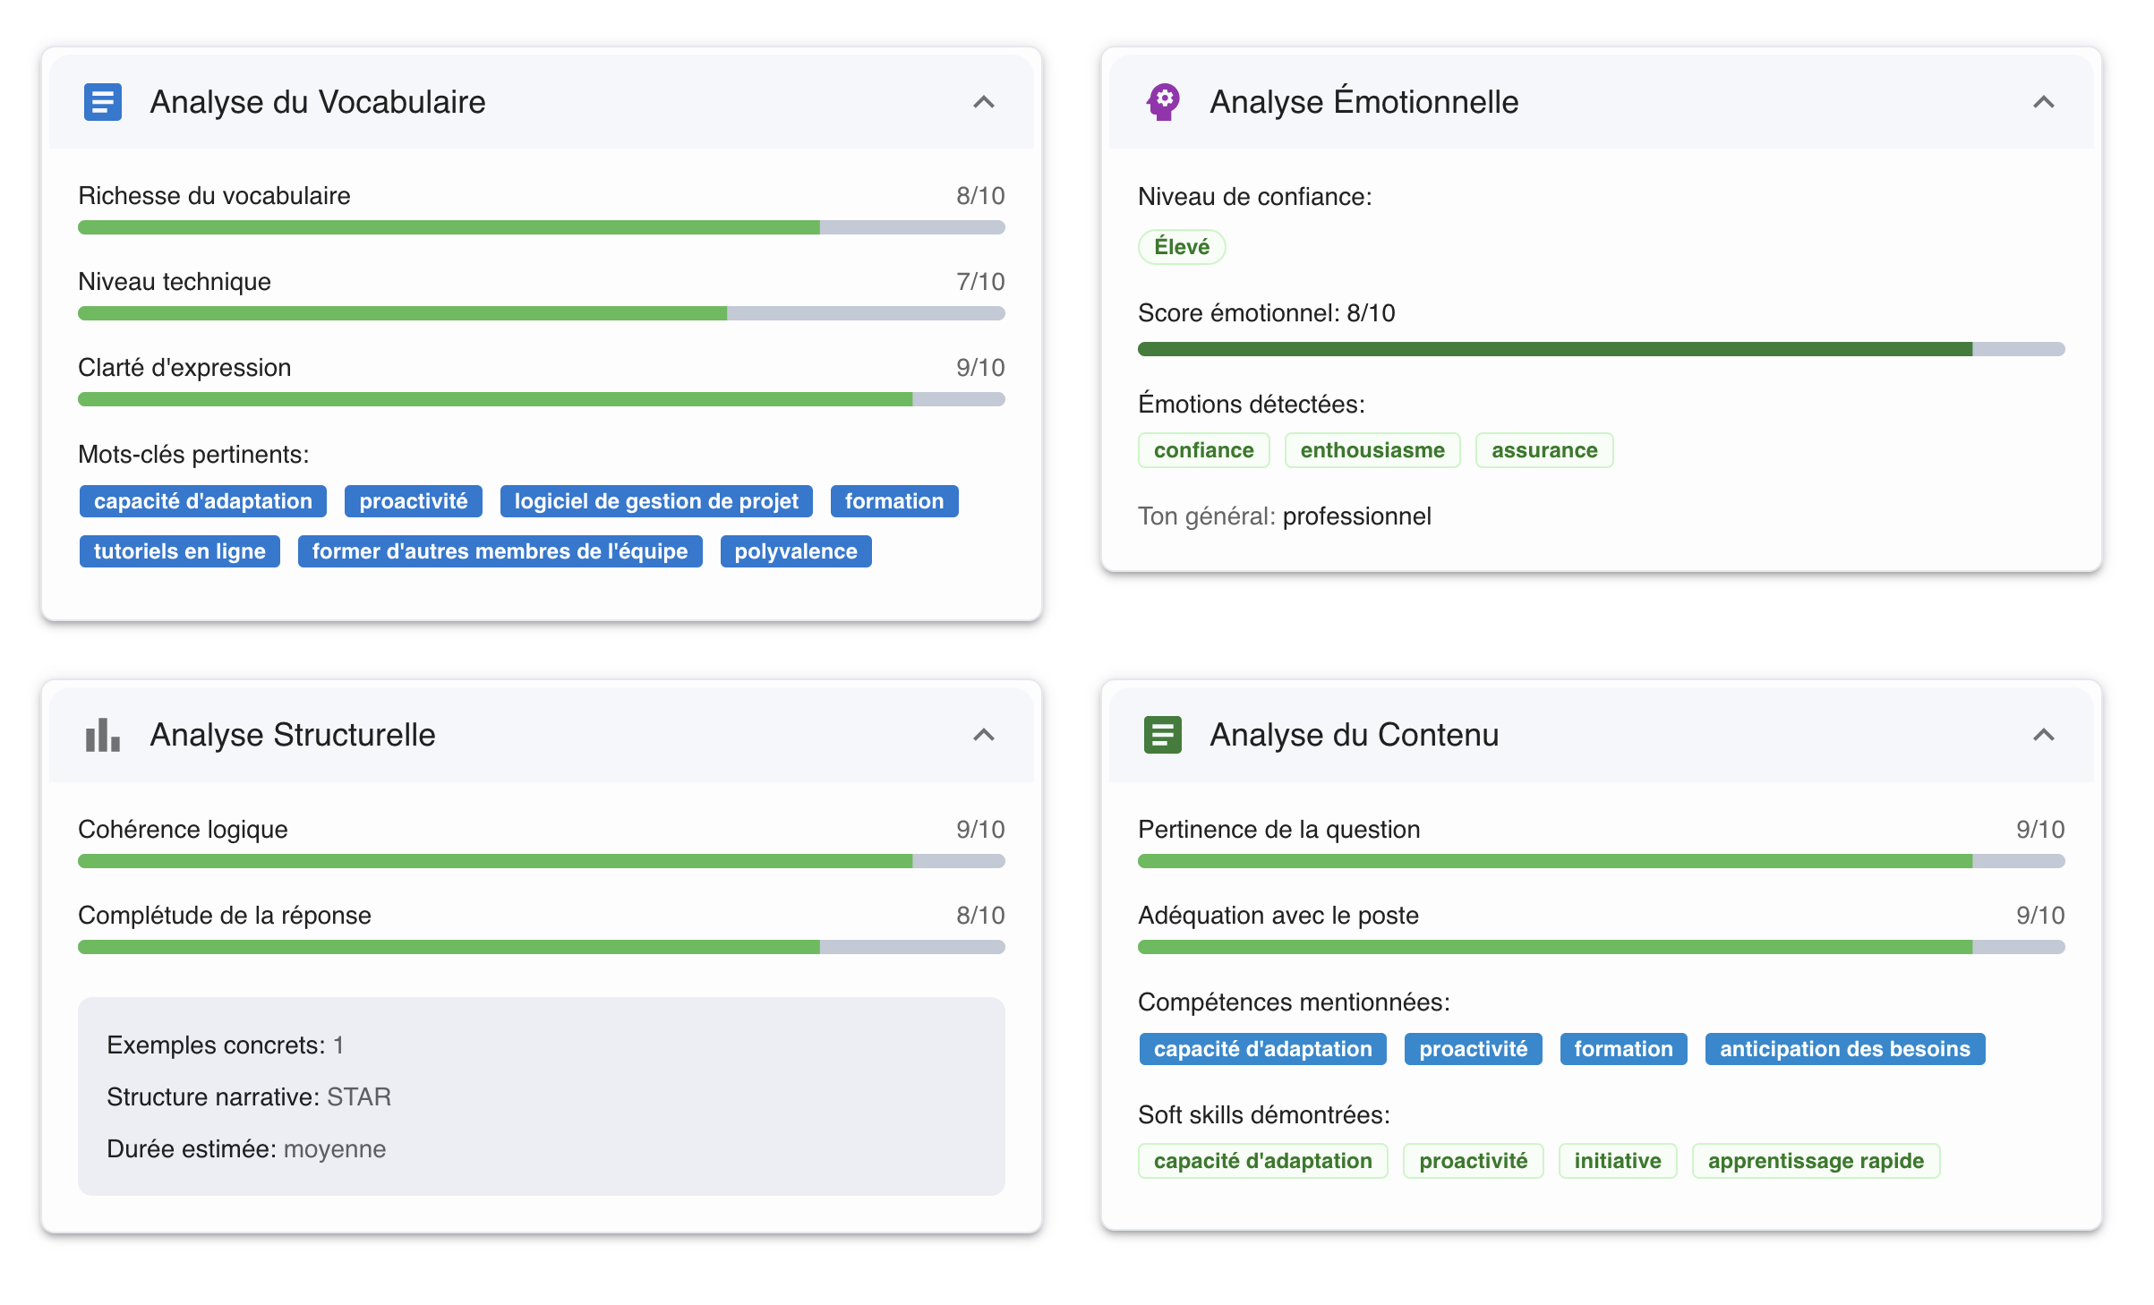Click the Analyse du Vocabulaire header title

pos(318,102)
